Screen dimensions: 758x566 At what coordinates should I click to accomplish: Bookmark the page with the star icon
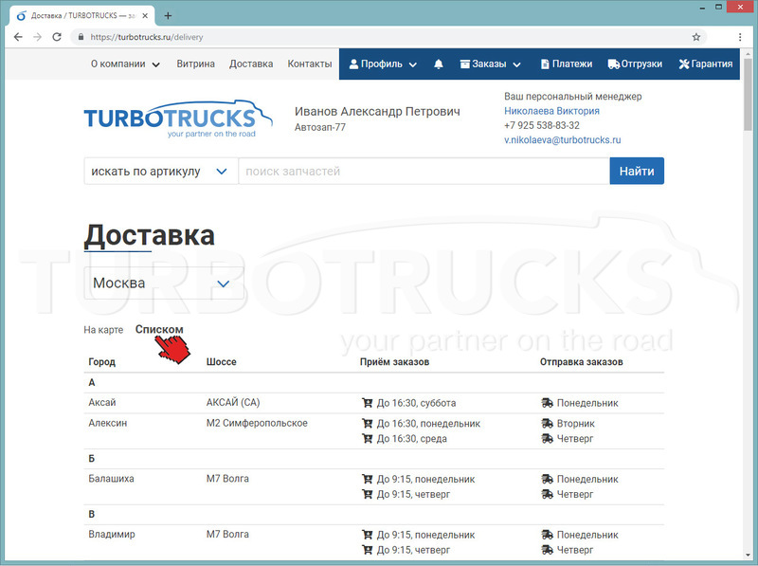(x=696, y=37)
